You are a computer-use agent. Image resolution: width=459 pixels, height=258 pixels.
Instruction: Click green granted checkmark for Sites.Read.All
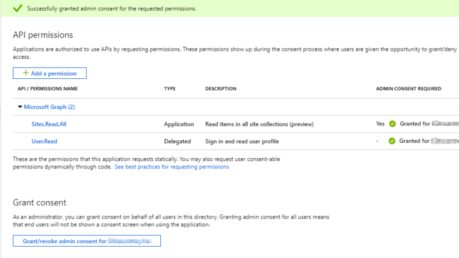[392, 124]
